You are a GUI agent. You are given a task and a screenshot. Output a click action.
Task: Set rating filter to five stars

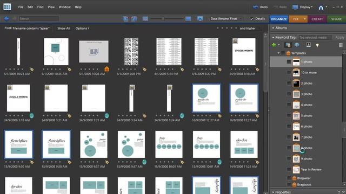point(236,28)
